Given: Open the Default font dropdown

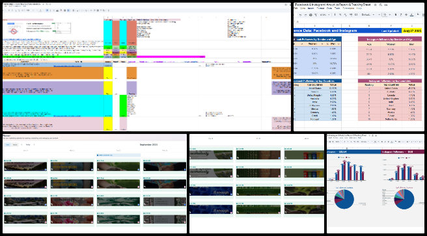Looking at the screenshot, I should [367, 15].
